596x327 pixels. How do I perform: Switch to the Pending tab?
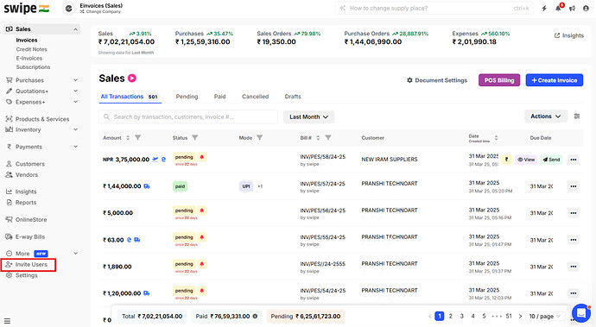point(187,97)
